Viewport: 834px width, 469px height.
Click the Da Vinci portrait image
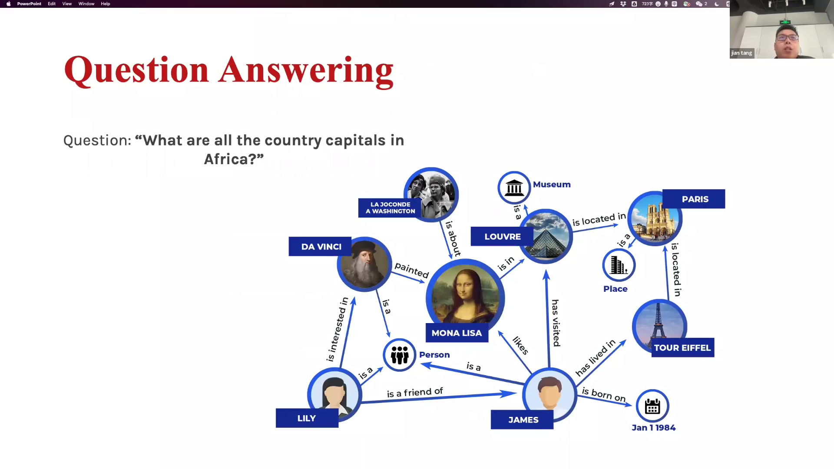[364, 264]
